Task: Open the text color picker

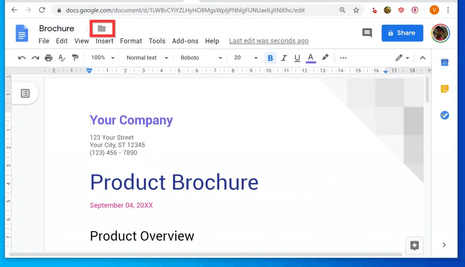Action: click(311, 58)
